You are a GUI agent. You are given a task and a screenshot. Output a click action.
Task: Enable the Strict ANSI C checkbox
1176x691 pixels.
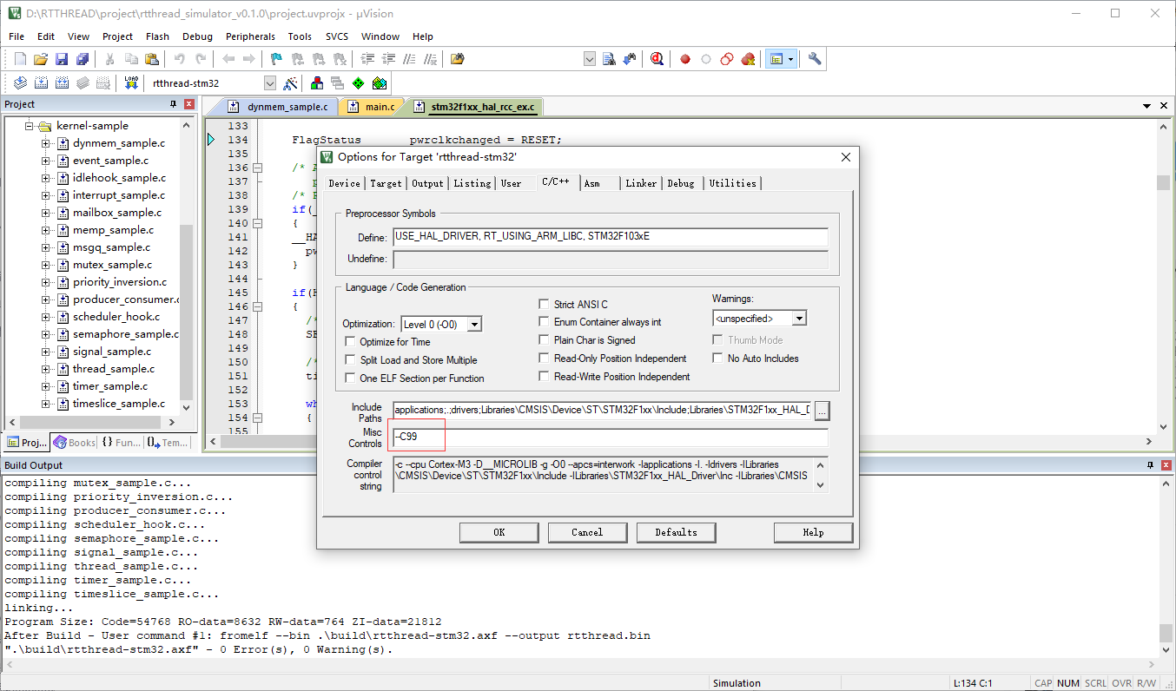coord(545,305)
